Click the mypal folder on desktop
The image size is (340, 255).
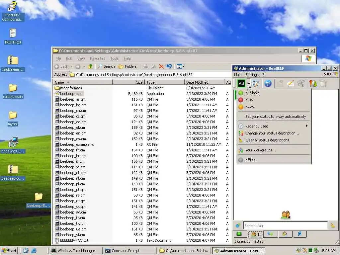[x=13, y=119]
